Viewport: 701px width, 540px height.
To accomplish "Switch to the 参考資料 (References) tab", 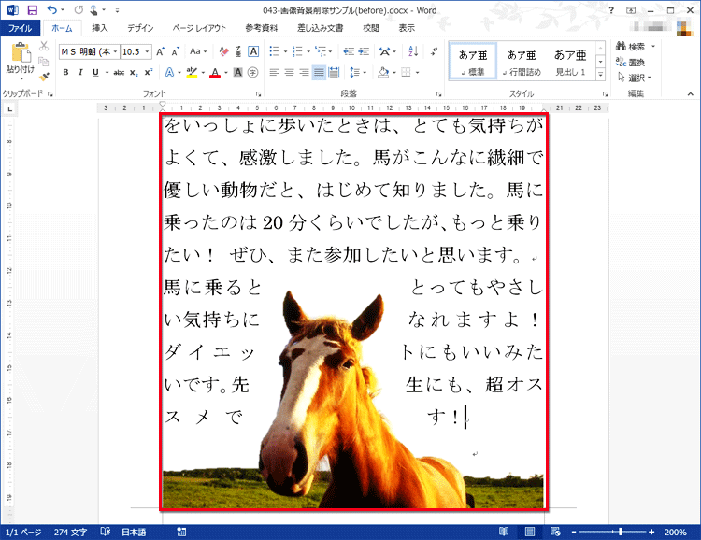I will (x=262, y=28).
